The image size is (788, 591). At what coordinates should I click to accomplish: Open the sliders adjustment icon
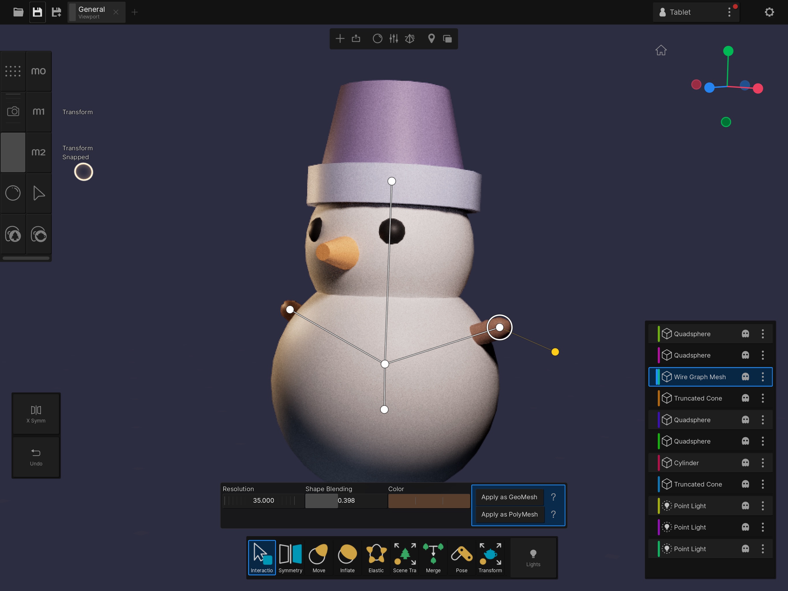(x=394, y=38)
